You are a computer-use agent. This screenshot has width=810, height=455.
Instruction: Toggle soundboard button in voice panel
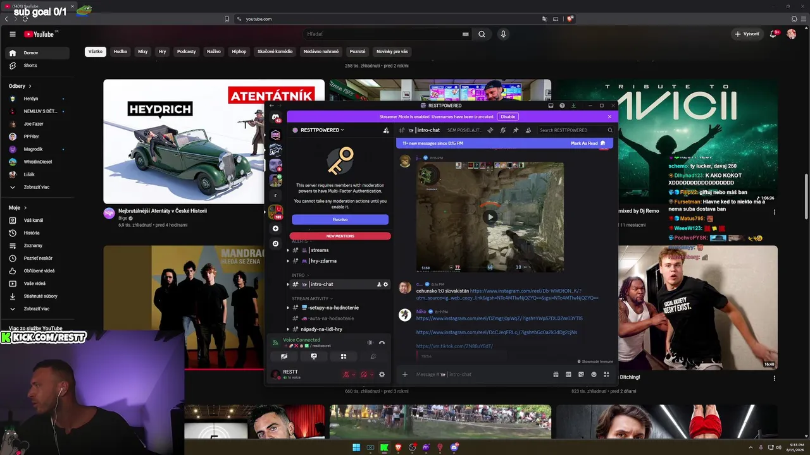click(373, 356)
